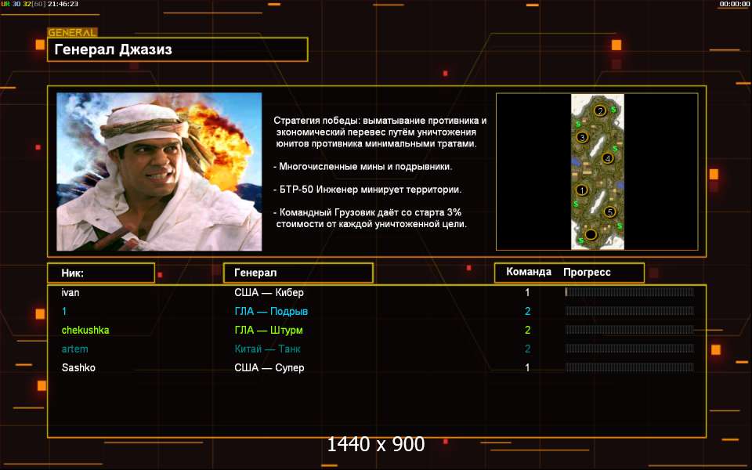752x470 pixels.
Task: Click the 'США — Супер' general entry
Action: [269, 368]
